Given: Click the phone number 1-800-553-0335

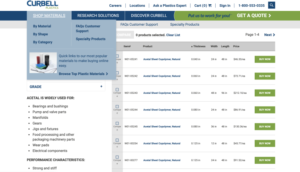Looking at the screenshot, I should click(x=252, y=5).
